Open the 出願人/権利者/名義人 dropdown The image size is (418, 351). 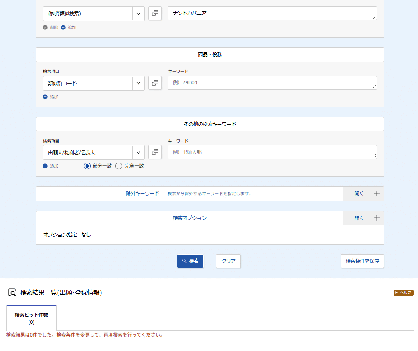[94, 153]
